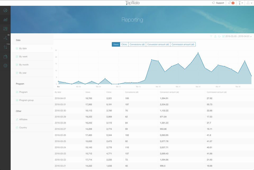Select By week report option
Image resolution: width=254 pixels, height=170 pixels.
(x=32, y=56)
